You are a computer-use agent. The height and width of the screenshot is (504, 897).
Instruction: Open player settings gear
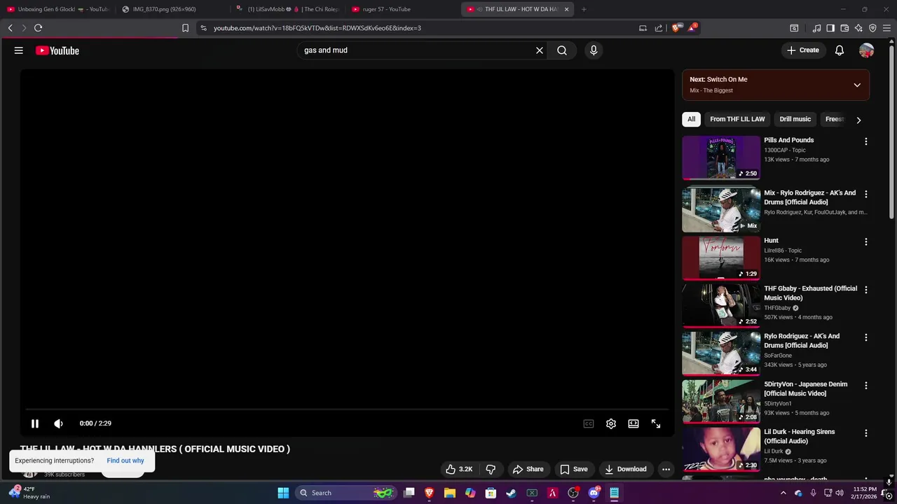[x=611, y=423]
